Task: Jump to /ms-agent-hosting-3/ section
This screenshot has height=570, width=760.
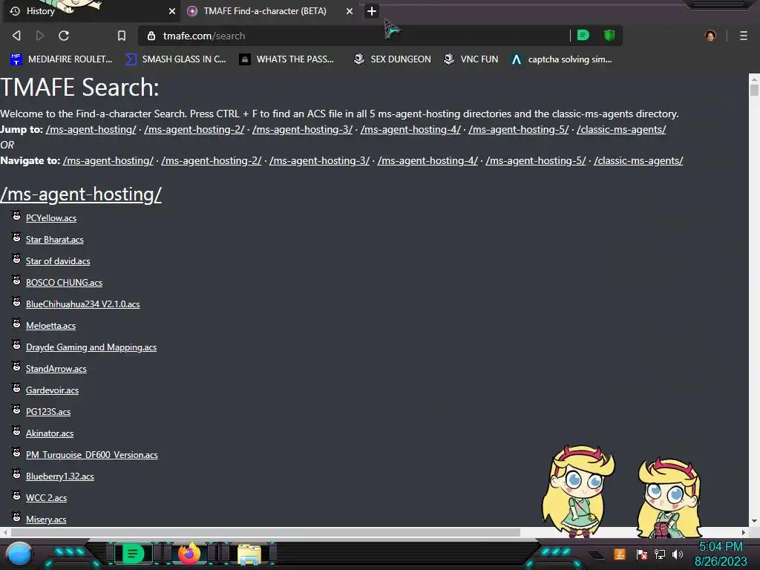Action: pos(303,129)
